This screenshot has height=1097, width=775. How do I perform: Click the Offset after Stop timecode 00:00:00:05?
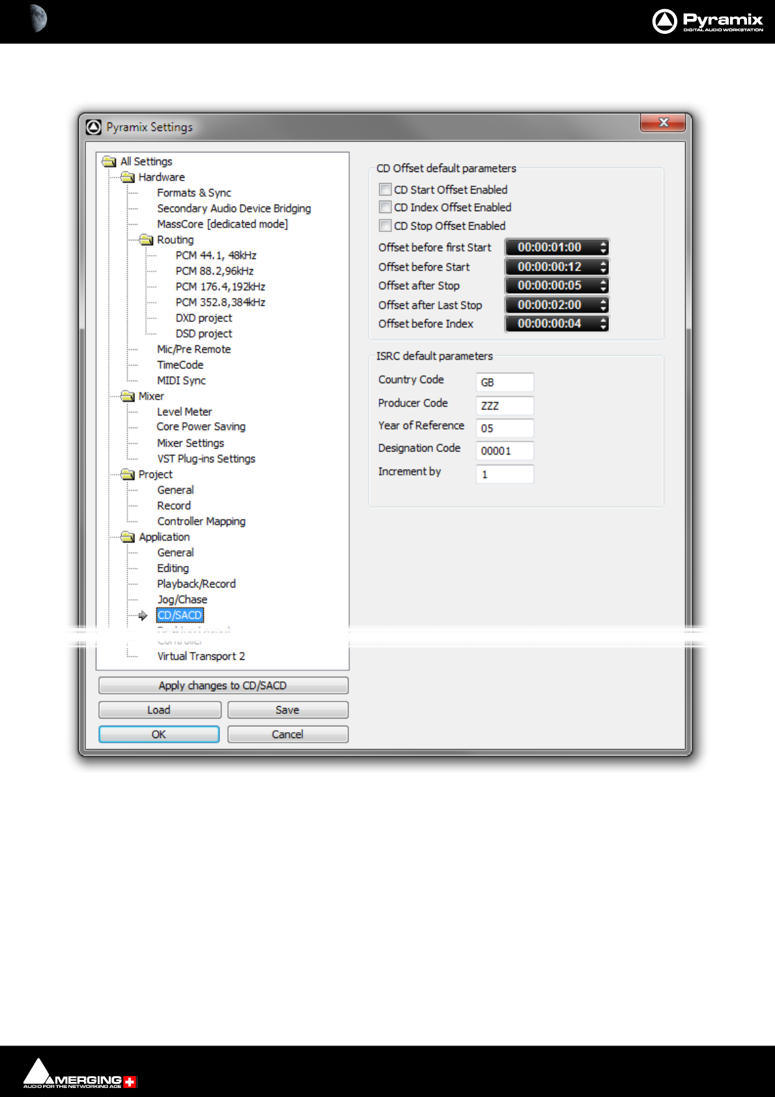click(550, 285)
